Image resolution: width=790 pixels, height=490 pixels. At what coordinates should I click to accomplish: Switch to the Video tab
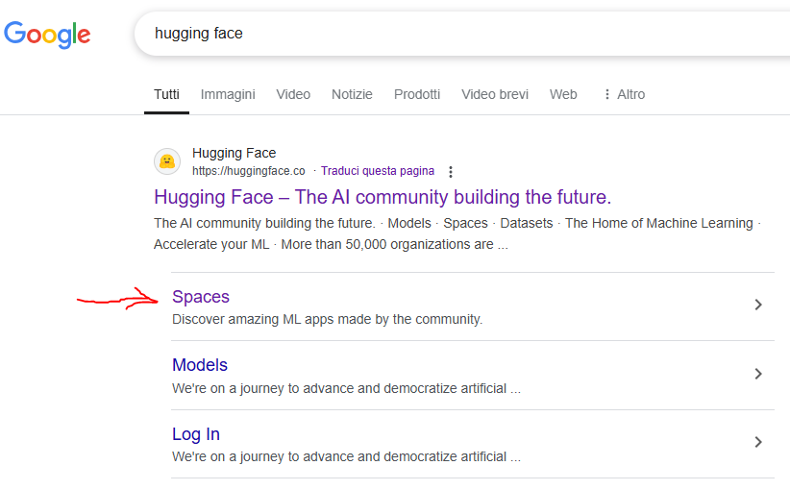[293, 94]
